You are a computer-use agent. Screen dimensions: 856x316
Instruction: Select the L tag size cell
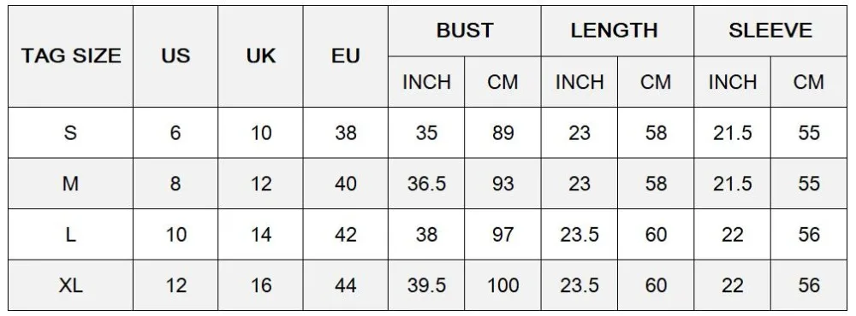70,234
